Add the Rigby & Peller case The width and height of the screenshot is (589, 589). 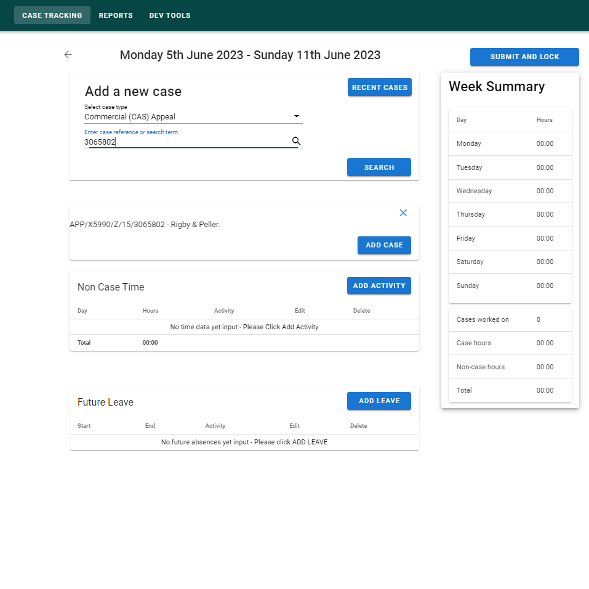tap(384, 246)
